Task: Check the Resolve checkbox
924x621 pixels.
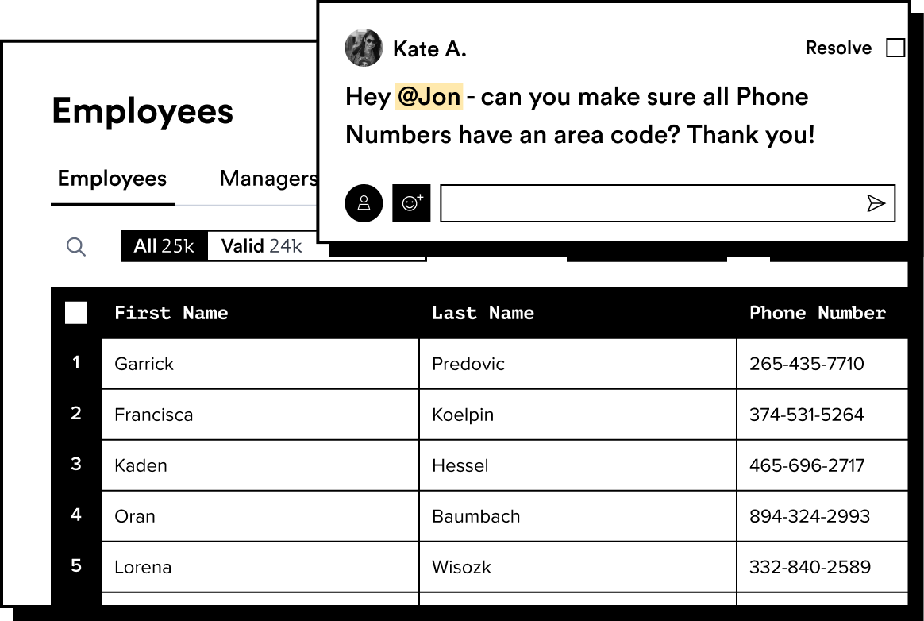Action: click(x=895, y=48)
